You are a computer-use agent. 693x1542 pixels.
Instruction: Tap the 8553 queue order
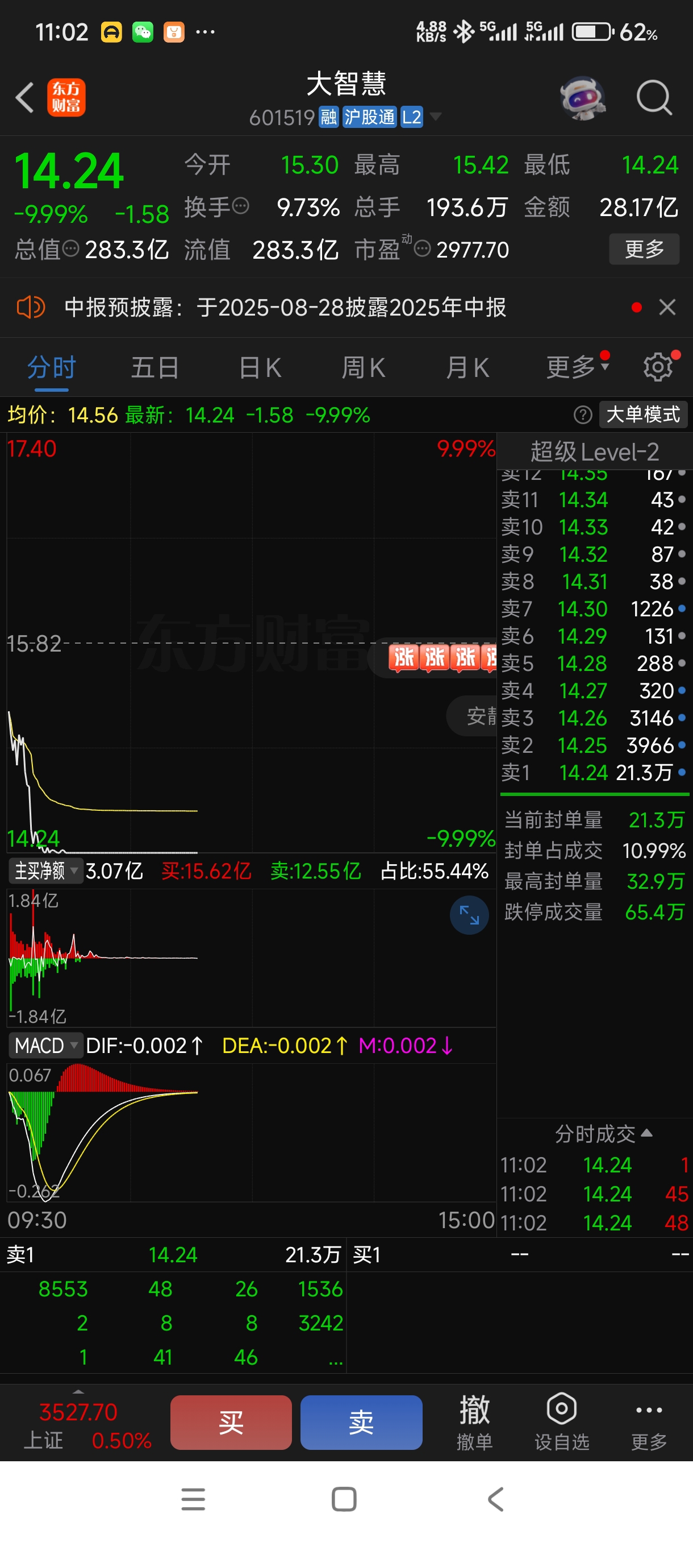pyautogui.click(x=63, y=1289)
